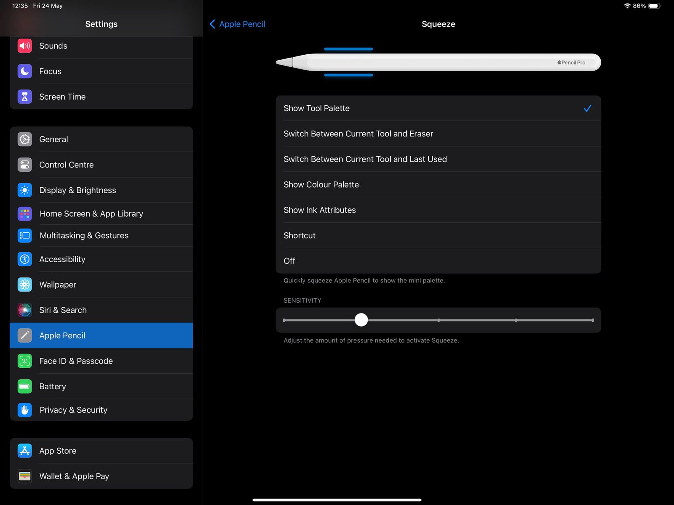Tap the Focus moon icon
Image resolution: width=674 pixels, height=505 pixels.
pyautogui.click(x=24, y=71)
